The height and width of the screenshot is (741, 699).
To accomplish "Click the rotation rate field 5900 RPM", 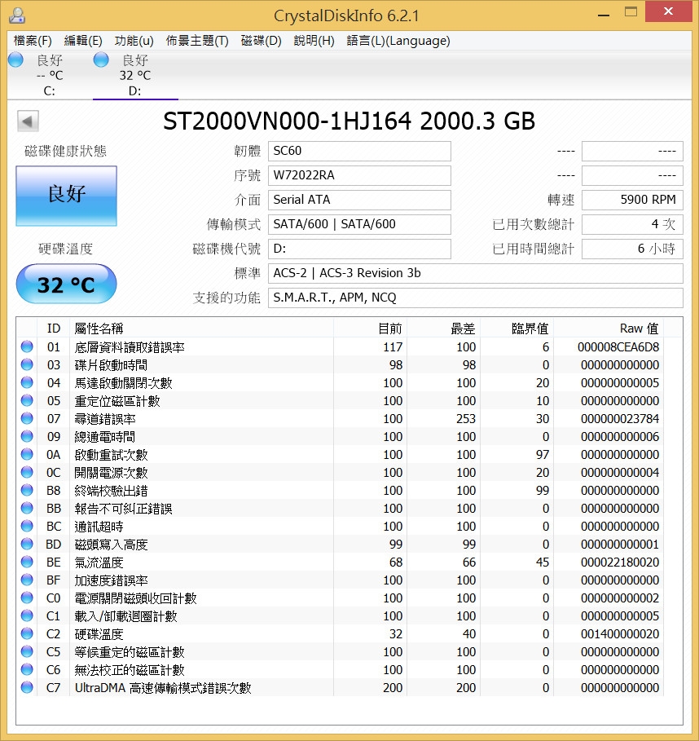I will tap(632, 200).
